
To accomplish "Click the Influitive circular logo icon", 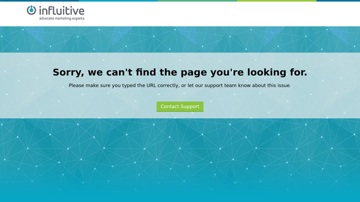I will 31,11.
